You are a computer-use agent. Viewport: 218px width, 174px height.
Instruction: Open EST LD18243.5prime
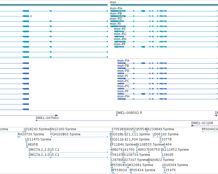click(37, 129)
